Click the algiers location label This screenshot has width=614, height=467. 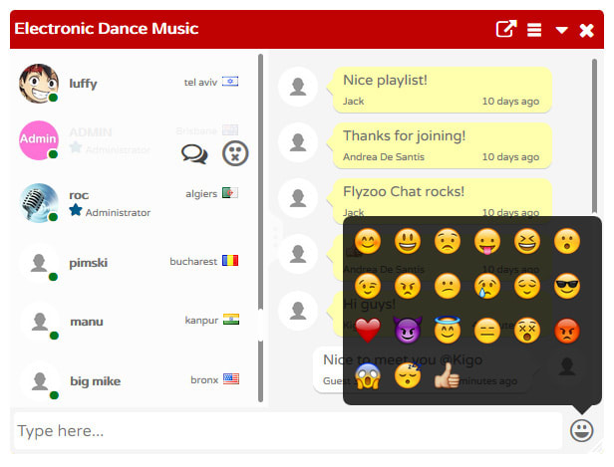[x=201, y=193]
